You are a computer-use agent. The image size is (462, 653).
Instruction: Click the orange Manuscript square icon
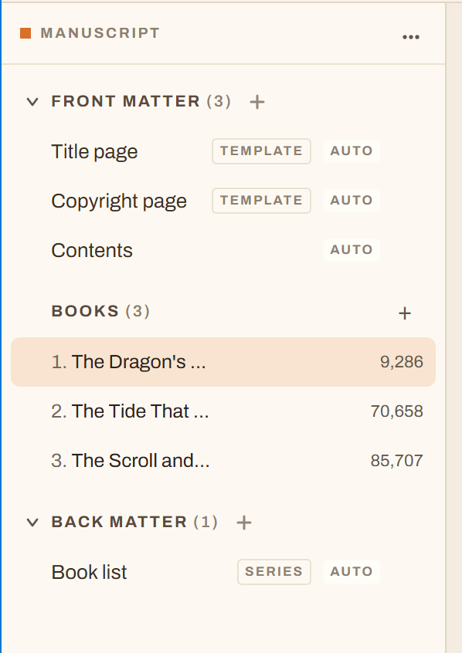pos(25,33)
